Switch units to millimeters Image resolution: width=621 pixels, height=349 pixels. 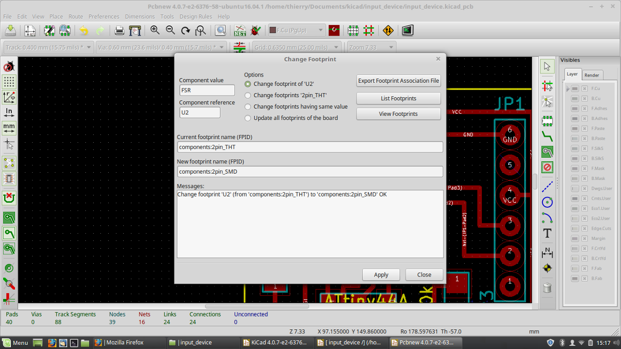click(9, 127)
